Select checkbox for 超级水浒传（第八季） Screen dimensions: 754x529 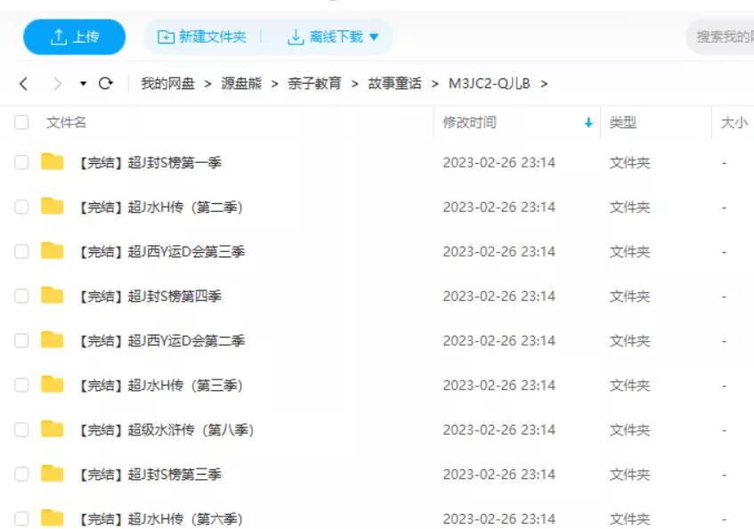click(21, 429)
